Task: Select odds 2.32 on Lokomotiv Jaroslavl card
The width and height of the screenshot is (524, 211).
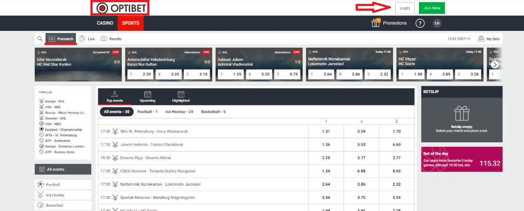Action: click(x=378, y=74)
